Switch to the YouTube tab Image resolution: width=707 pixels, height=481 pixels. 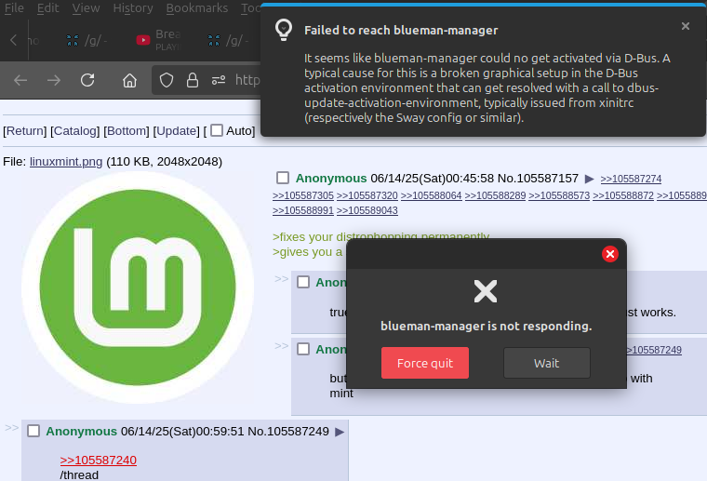pyautogui.click(x=158, y=40)
